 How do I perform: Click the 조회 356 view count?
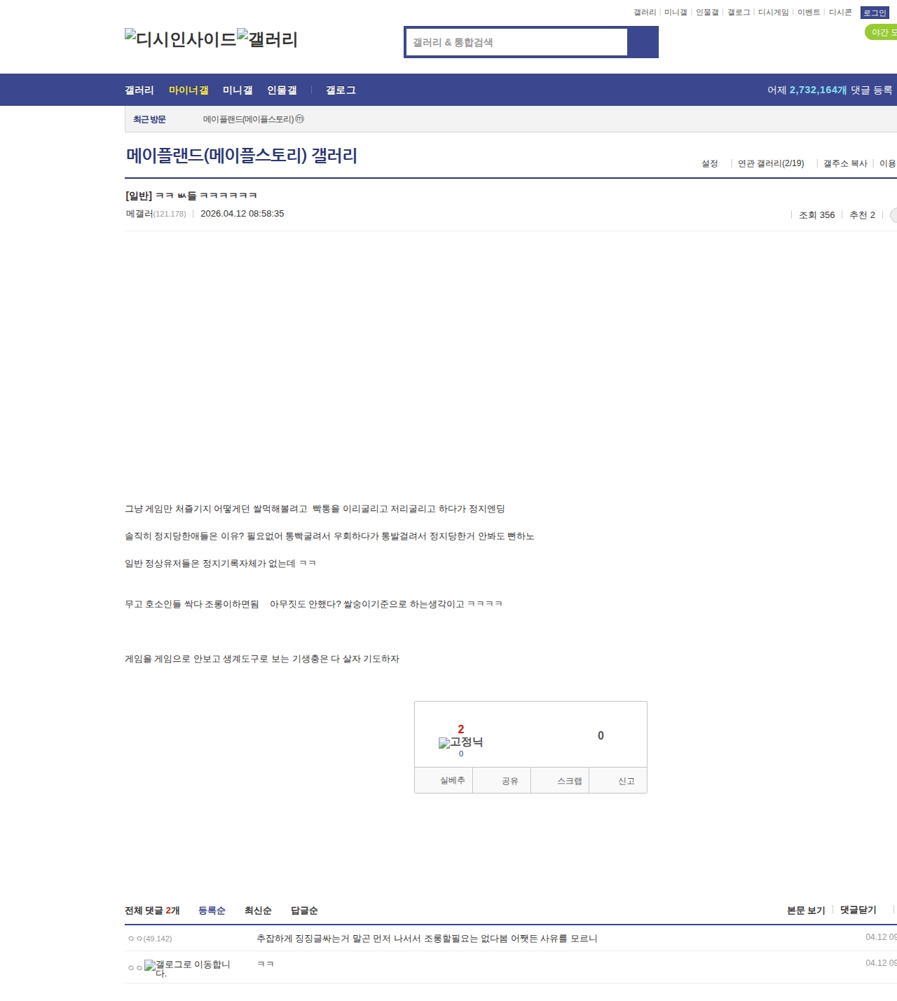click(x=817, y=215)
